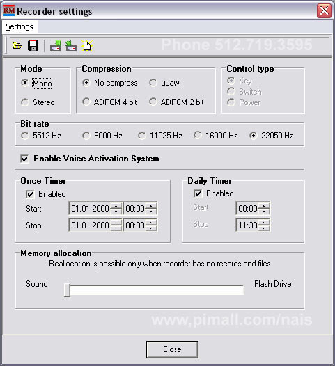335x366 pixels.
Task: Open the Settings menu
Action: pos(20,26)
